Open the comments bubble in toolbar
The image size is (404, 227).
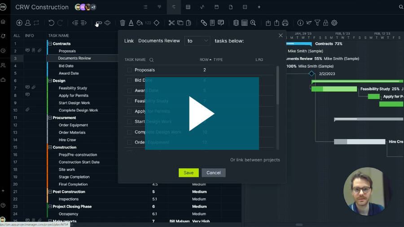221,23
